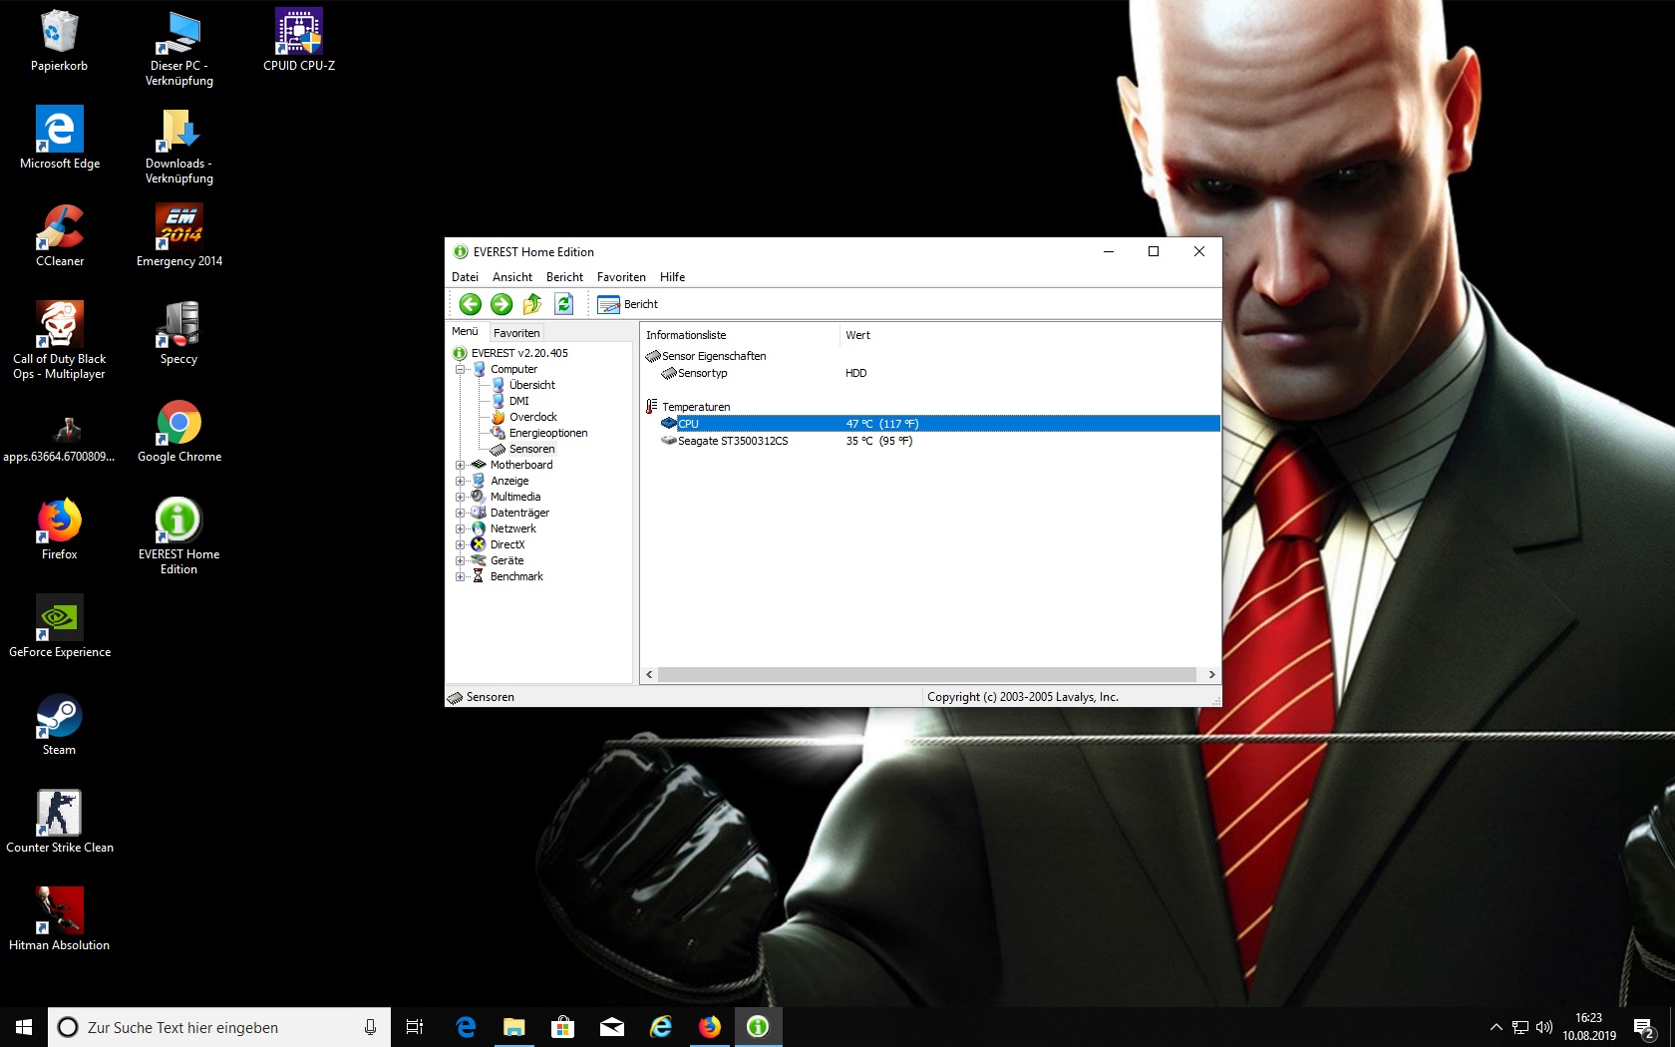Open Task View from the taskbar
The height and width of the screenshot is (1047, 1675).
tap(415, 1027)
